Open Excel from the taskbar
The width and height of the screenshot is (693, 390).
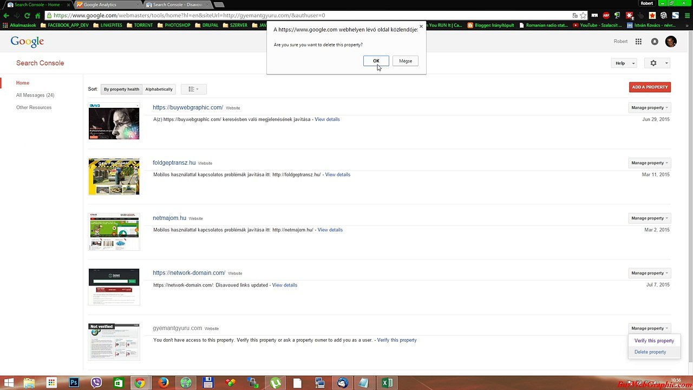pos(387,383)
